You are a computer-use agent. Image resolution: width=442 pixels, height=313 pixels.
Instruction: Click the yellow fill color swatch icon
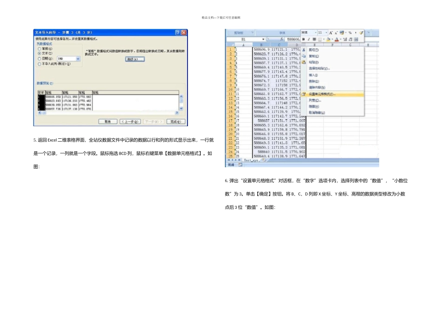coord(328,39)
